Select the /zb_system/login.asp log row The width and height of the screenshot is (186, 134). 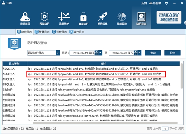[x=91, y=89]
